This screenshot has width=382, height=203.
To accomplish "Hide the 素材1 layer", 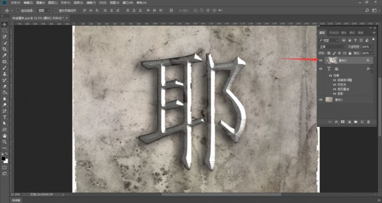I will click(x=321, y=99).
